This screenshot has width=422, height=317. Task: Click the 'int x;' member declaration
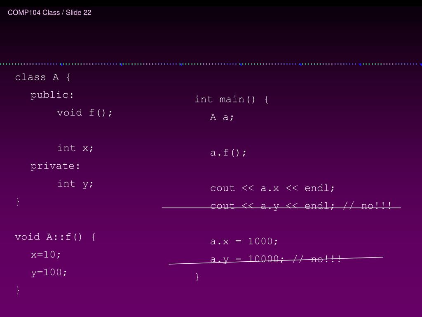(x=75, y=148)
